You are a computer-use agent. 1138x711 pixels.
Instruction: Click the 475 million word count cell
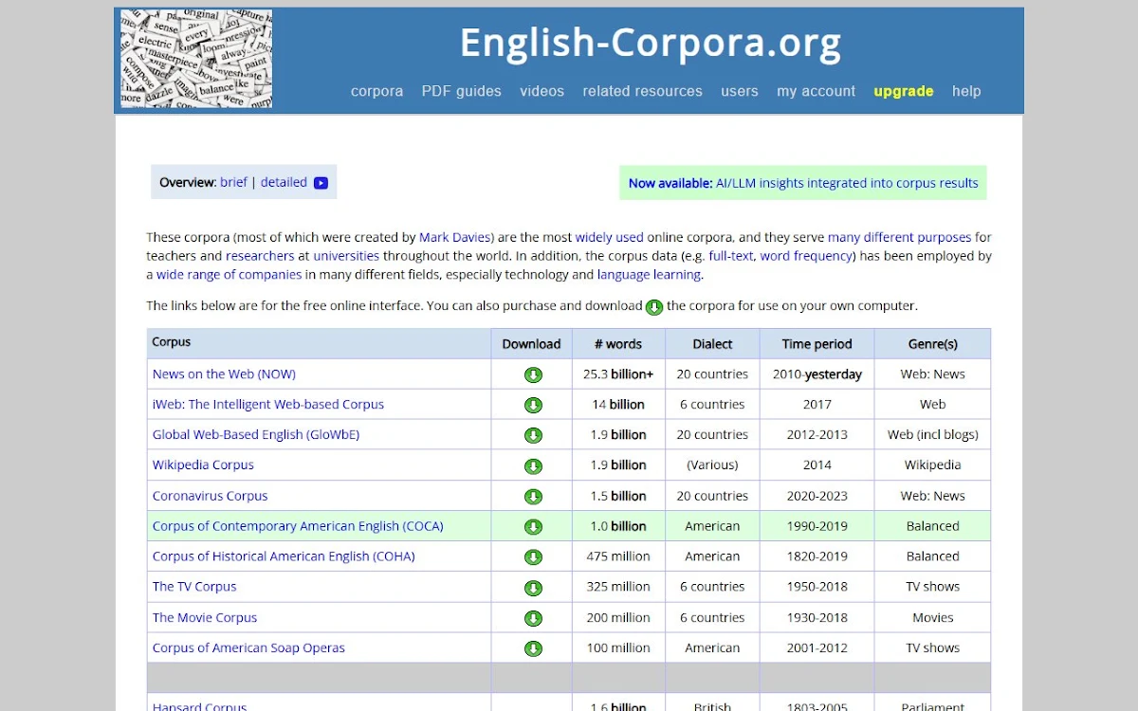pos(618,556)
